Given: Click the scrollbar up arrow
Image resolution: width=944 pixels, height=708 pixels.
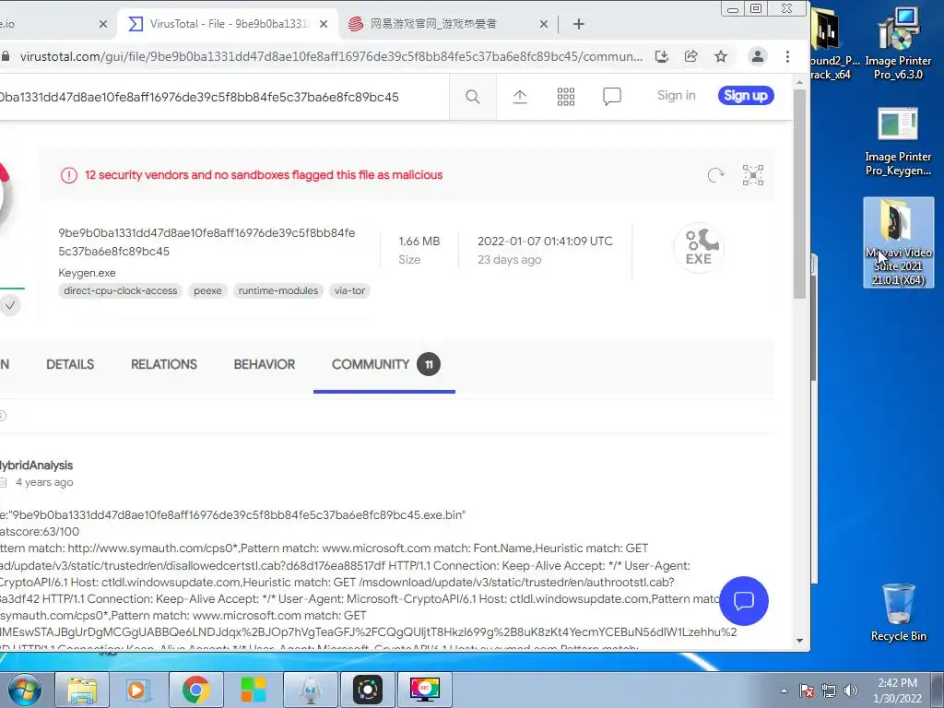Looking at the screenshot, I should (x=799, y=82).
